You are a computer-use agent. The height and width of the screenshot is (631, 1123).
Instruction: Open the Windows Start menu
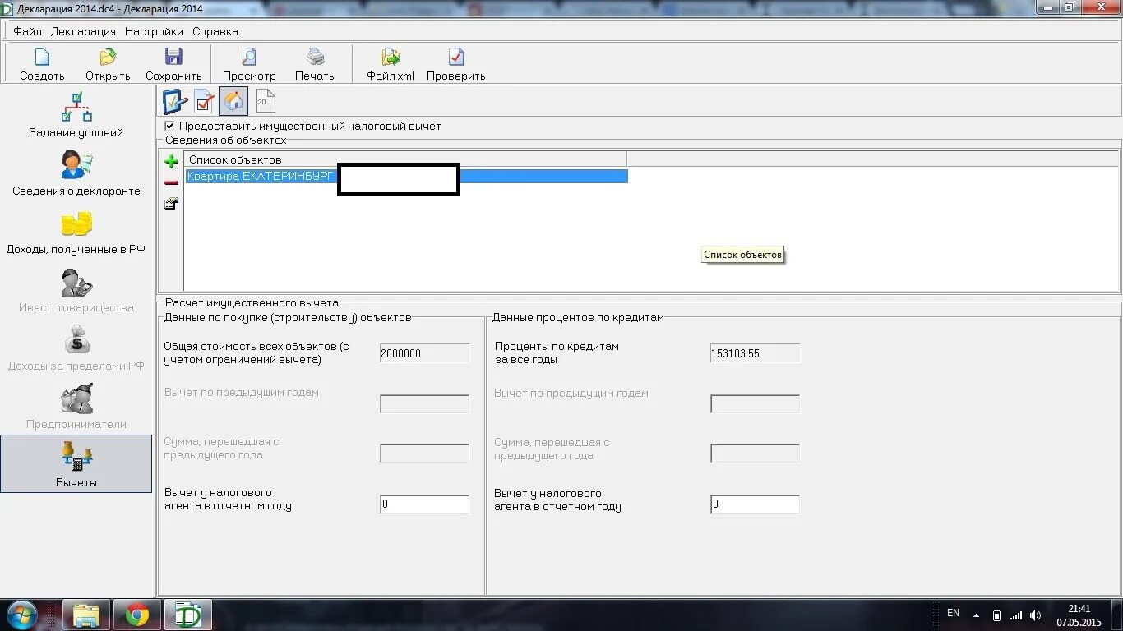(x=21, y=615)
